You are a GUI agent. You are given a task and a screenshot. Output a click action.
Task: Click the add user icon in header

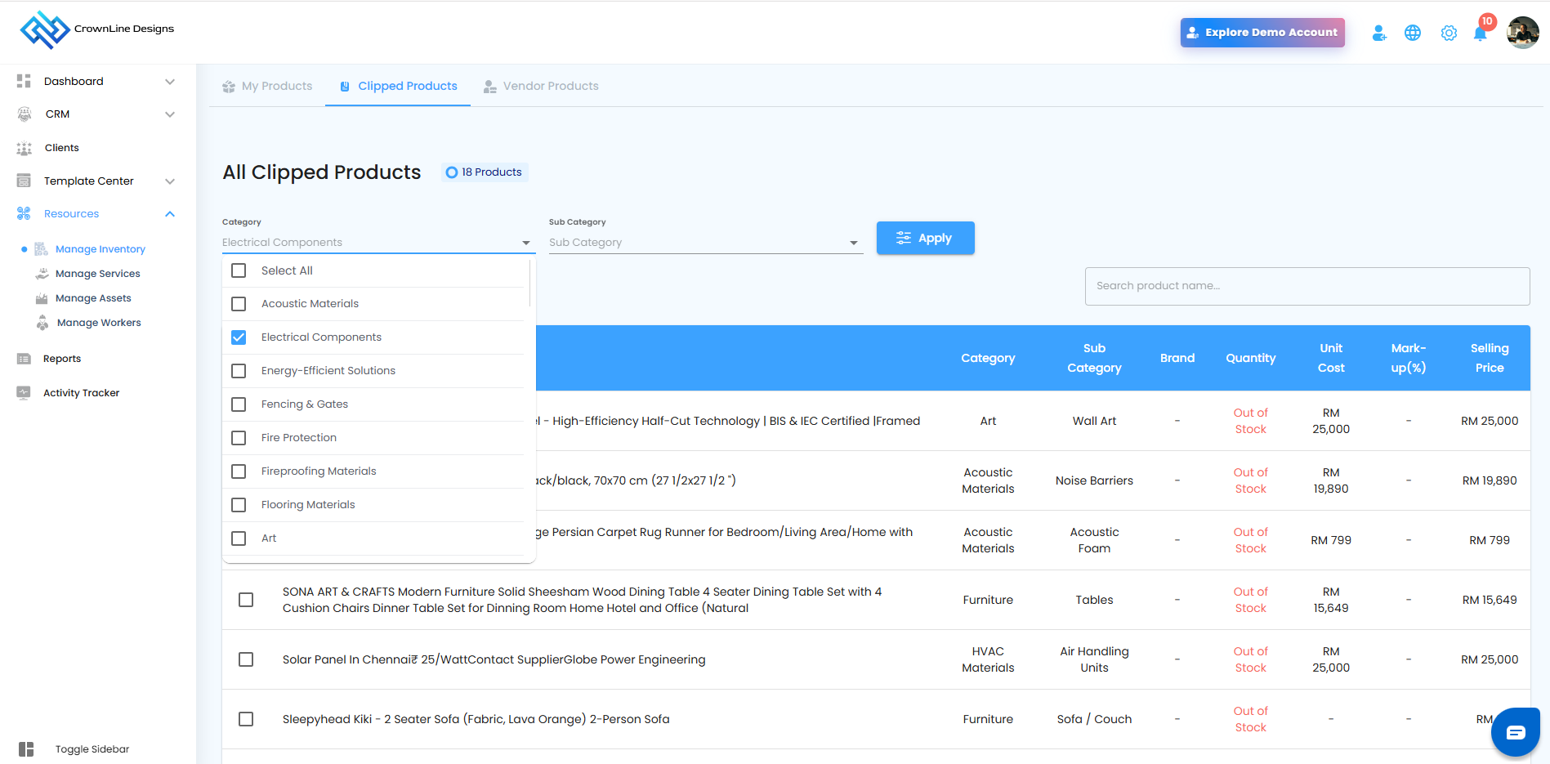pyautogui.click(x=1379, y=34)
